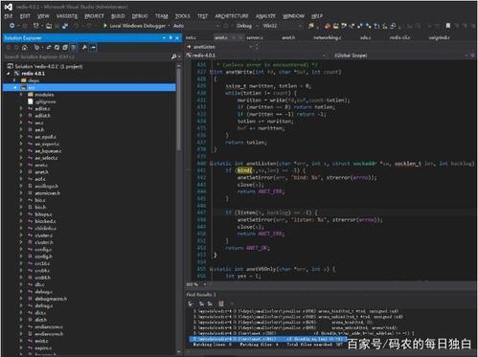Screen dimensions: 478x357
Task: Click the Open File toolbar icon
Action: [49, 26]
